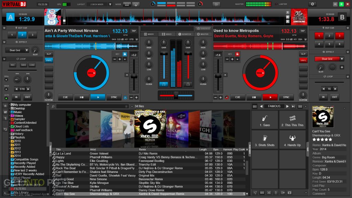Open the LAYOUT 2 Deck Mixer dropdown
Screen dimensions: 352x198
click(x=100, y=4)
